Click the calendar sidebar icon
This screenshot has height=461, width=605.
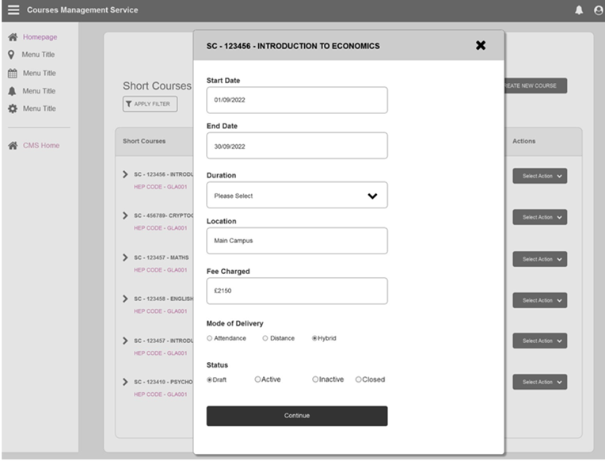pos(13,73)
